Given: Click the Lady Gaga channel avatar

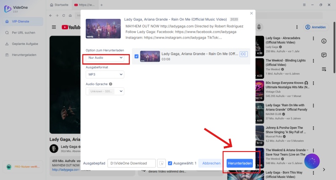Looking at the screenshot, I should pos(54,149).
